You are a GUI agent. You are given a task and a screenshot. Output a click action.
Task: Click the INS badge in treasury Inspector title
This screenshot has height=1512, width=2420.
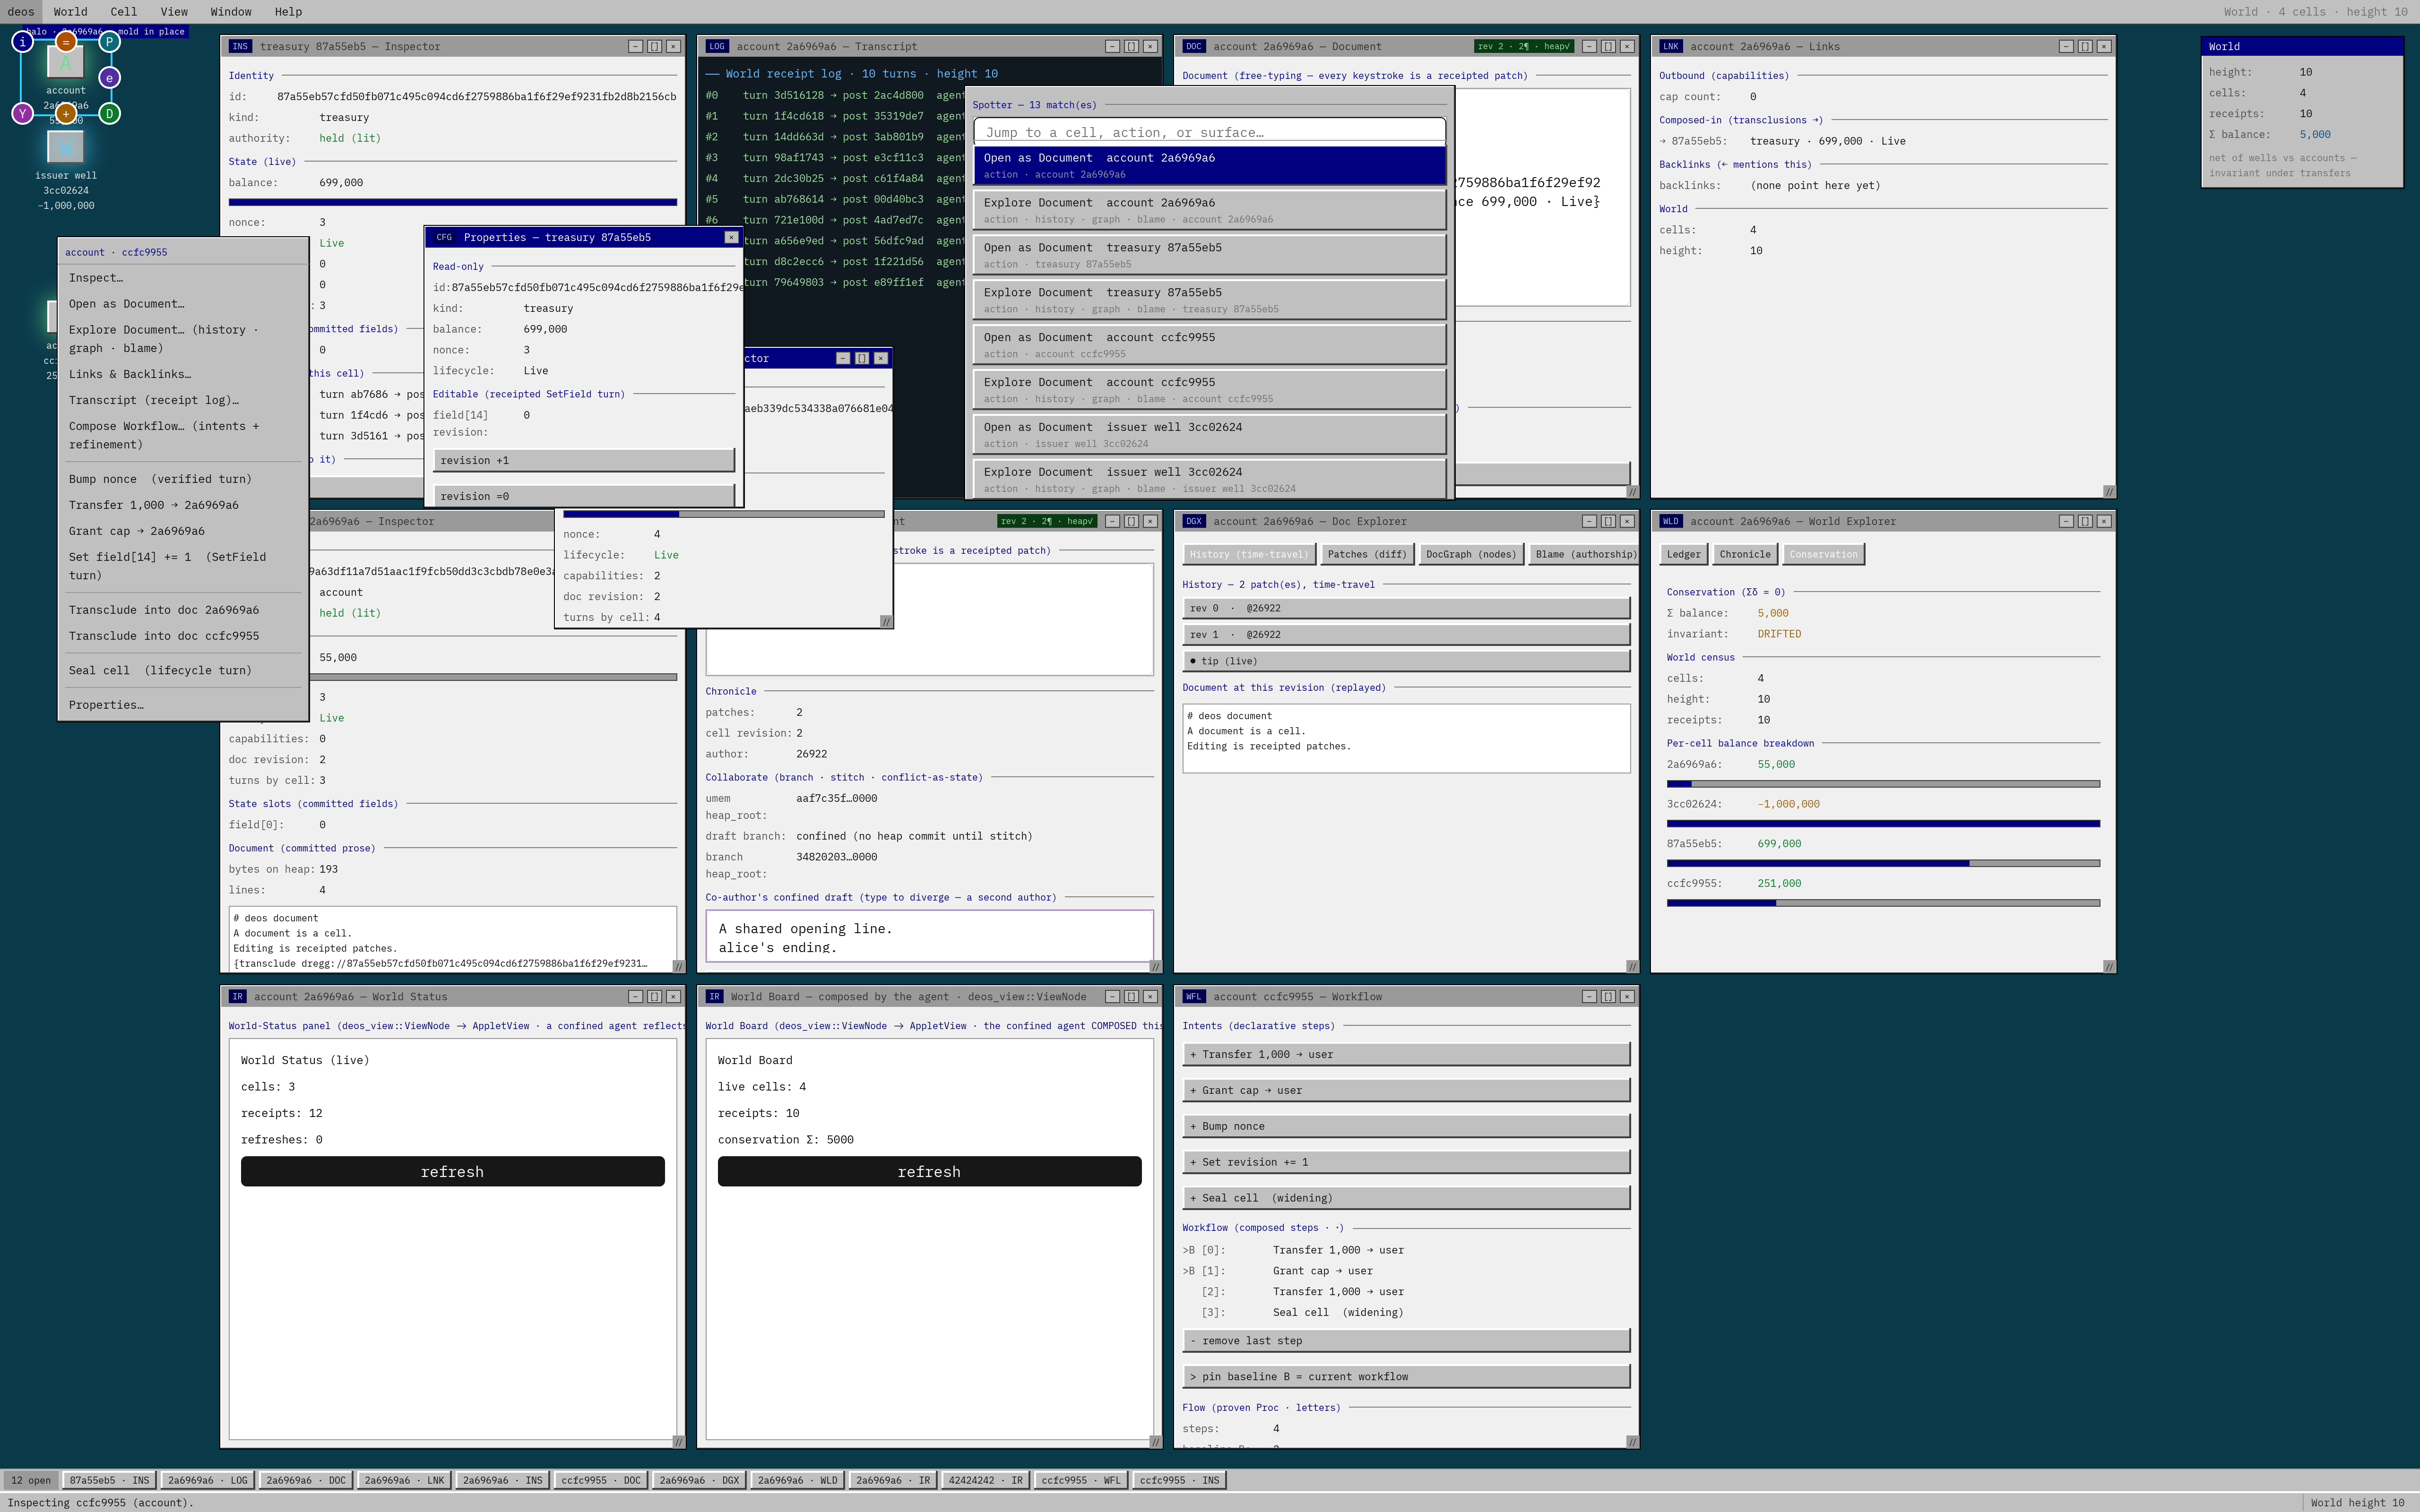pyautogui.click(x=240, y=46)
